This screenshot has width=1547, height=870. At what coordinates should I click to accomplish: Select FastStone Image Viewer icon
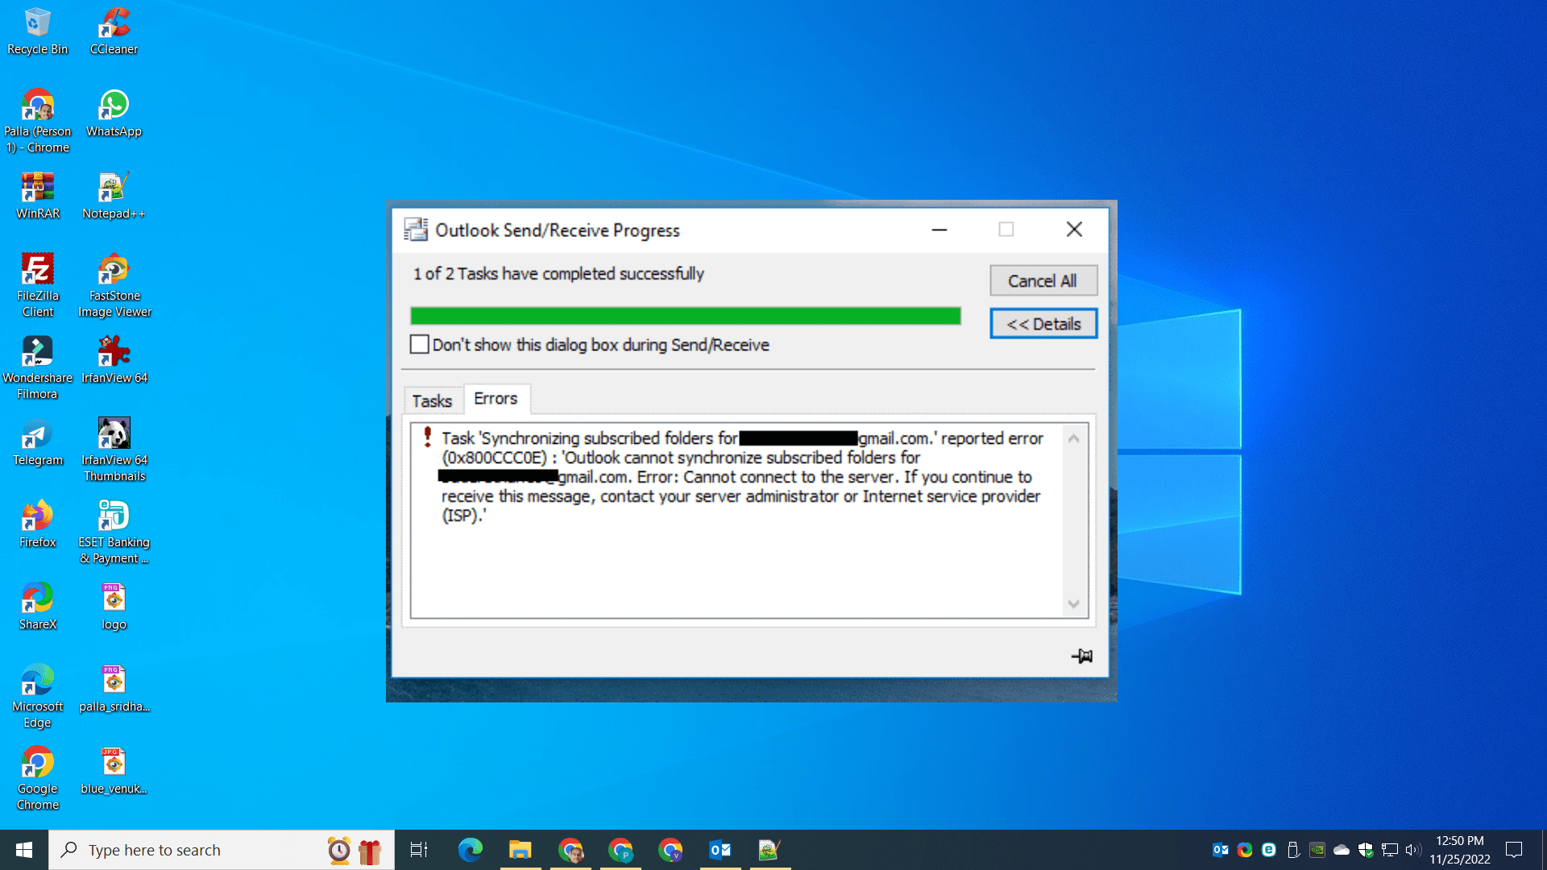pyautogui.click(x=114, y=285)
